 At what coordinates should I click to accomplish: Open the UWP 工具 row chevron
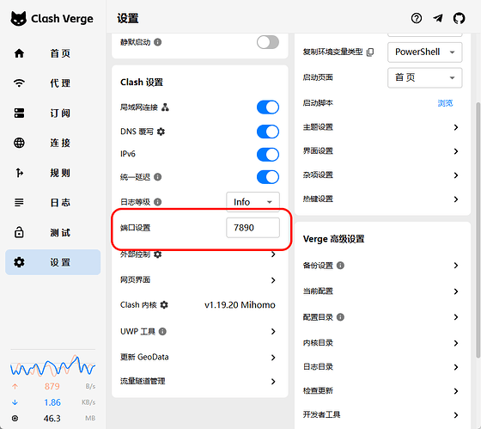273,331
